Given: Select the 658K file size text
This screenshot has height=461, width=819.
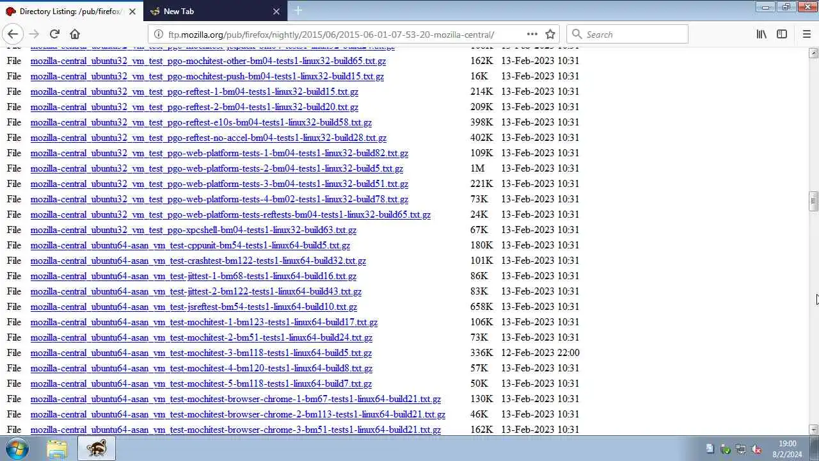Looking at the screenshot, I should pos(482,307).
